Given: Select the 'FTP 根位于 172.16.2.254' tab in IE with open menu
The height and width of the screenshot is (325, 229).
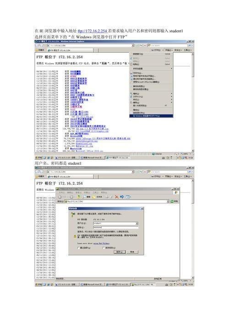Looking at the screenshot, I should point(71,50).
